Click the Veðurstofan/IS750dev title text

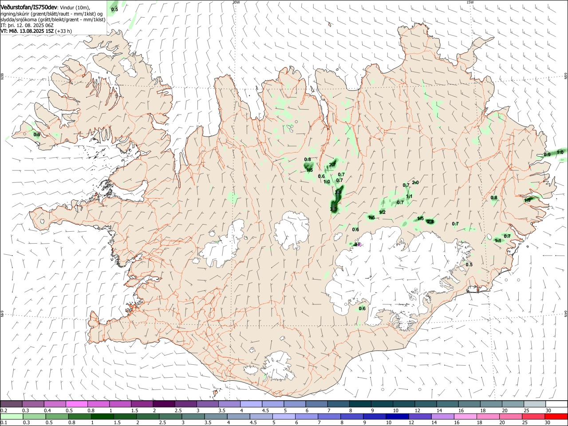point(29,8)
